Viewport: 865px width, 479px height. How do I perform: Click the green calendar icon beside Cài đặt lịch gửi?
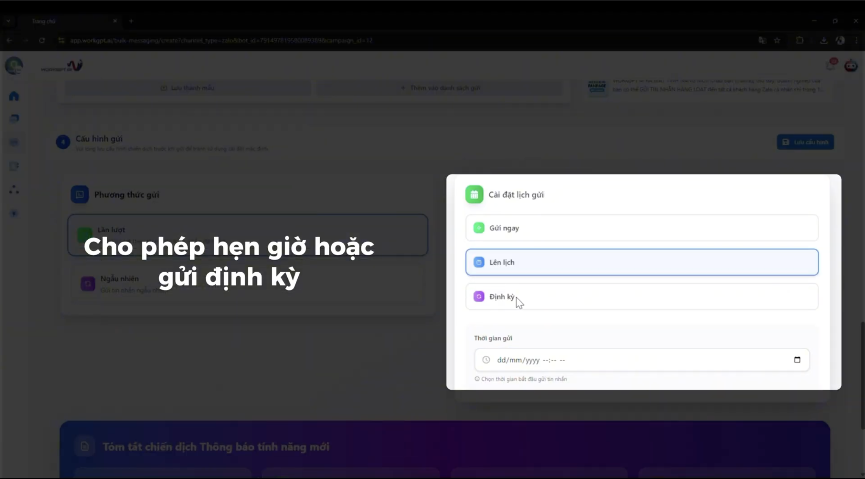[474, 195]
